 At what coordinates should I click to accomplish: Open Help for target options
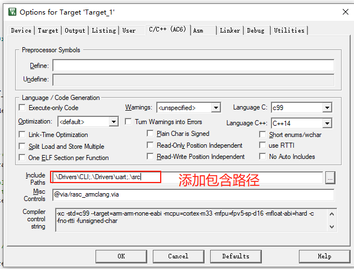coord(324,256)
